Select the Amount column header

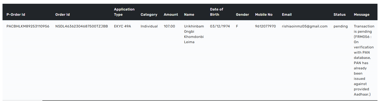tap(171, 14)
